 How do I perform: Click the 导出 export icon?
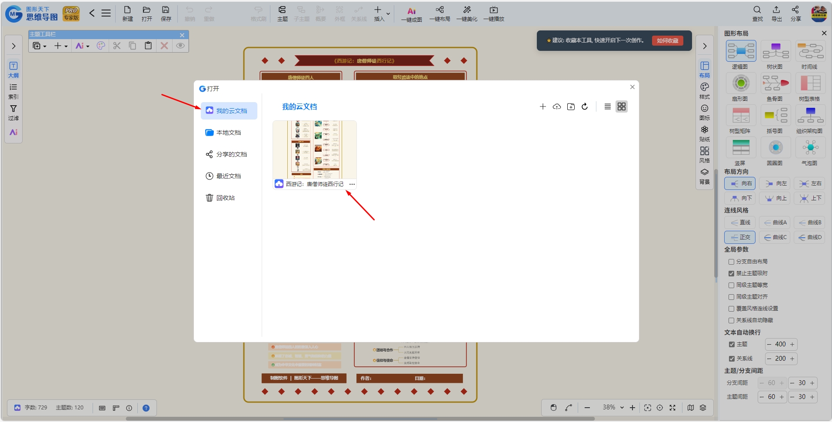[776, 13]
